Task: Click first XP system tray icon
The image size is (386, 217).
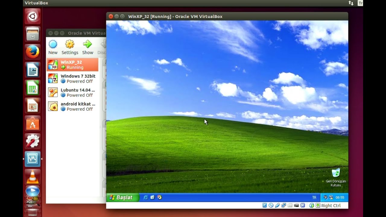Action: 325,197
